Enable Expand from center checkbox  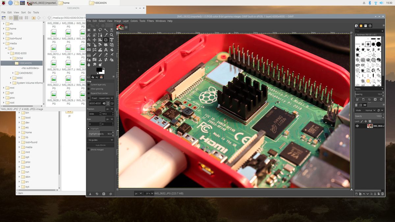point(89,93)
